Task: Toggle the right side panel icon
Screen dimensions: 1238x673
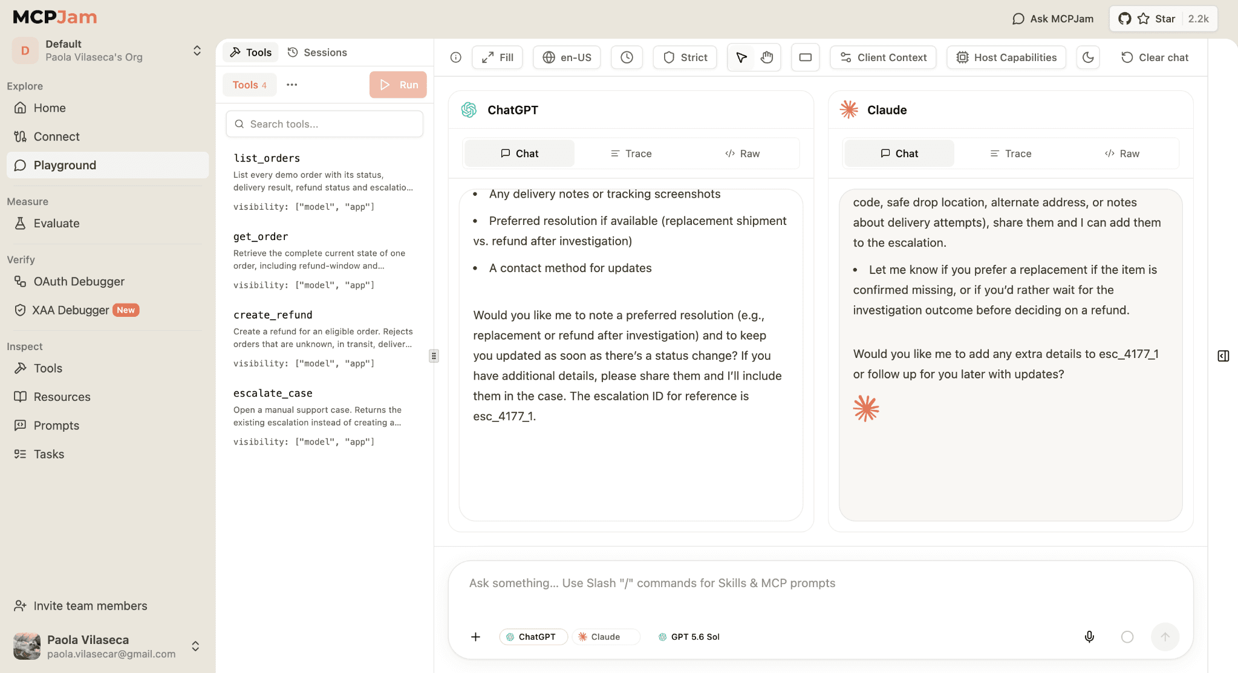Action: (1223, 356)
